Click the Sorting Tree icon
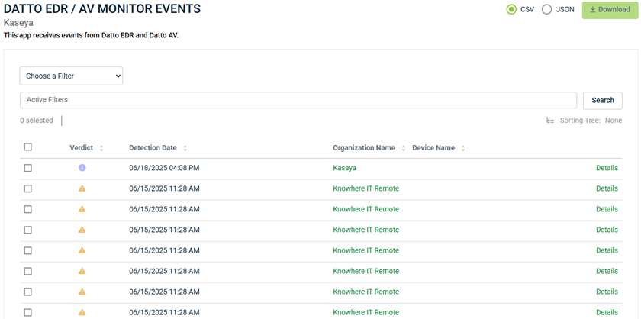The image size is (641, 319). point(550,121)
